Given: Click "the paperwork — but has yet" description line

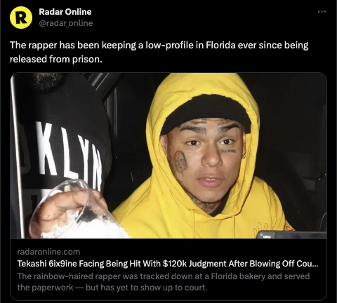Looking at the screenshot, I should pos(112,288).
